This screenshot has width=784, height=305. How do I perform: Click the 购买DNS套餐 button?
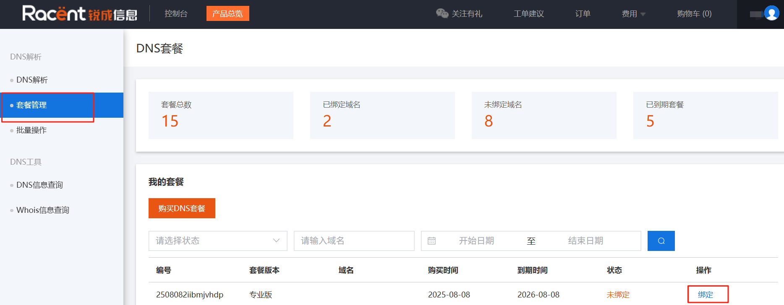(x=182, y=208)
